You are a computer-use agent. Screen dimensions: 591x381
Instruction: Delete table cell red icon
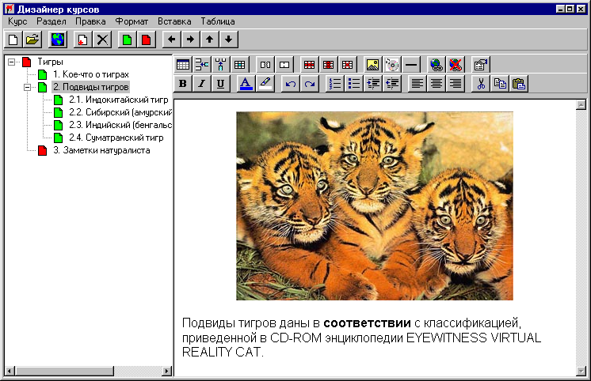347,65
